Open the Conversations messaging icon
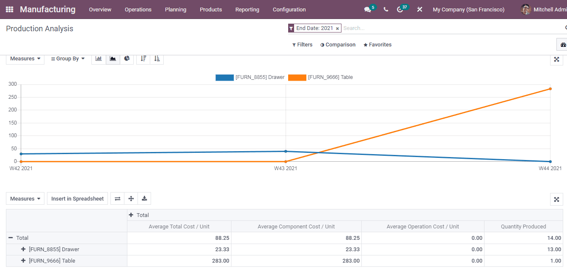567x274 pixels. click(x=368, y=9)
